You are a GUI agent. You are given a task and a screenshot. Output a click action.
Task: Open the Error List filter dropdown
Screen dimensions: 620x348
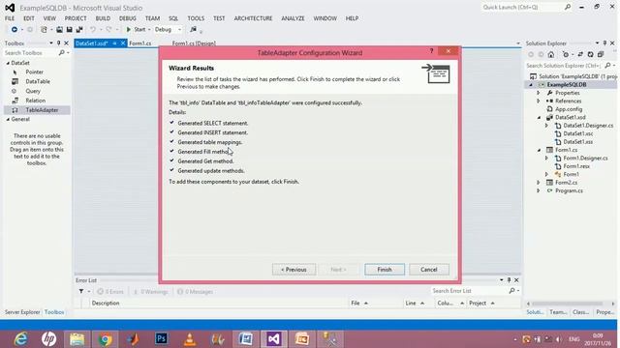[x=84, y=292]
